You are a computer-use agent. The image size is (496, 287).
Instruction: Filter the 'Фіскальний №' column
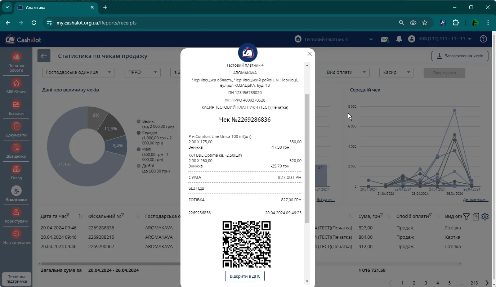pos(122,215)
